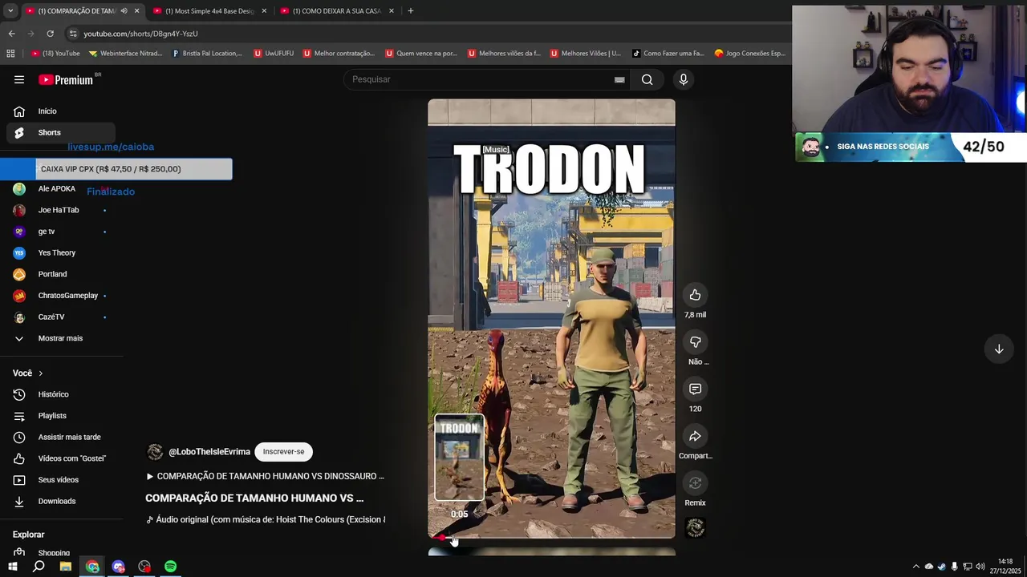
Task: Open the Áudio original music link
Action: [266, 519]
